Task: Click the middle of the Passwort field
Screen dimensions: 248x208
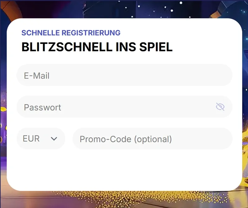Action: pos(124,107)
